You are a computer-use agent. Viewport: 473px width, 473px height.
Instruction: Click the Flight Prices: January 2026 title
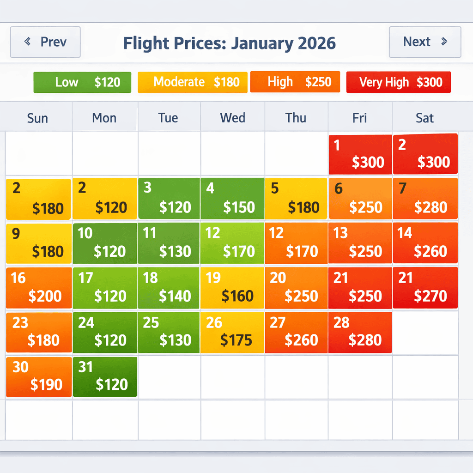[x=230, y=42]
